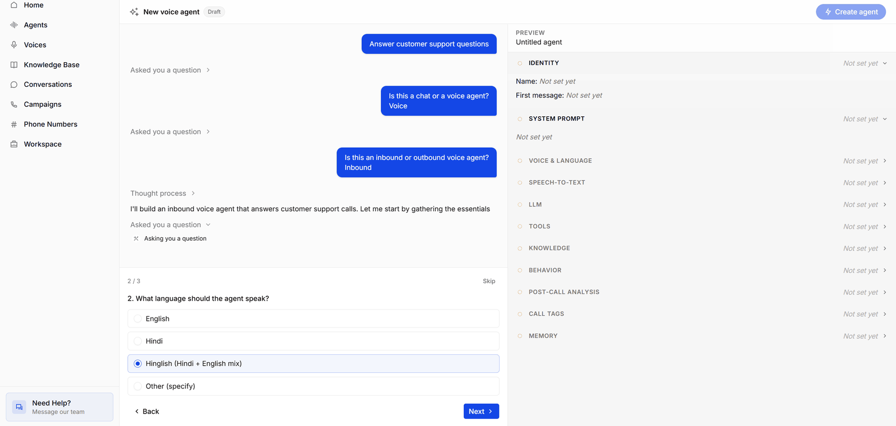Go to Campaigns section
Image resolution: width=896 pixels, height=426 pixels.
click(x=43, y=104)
